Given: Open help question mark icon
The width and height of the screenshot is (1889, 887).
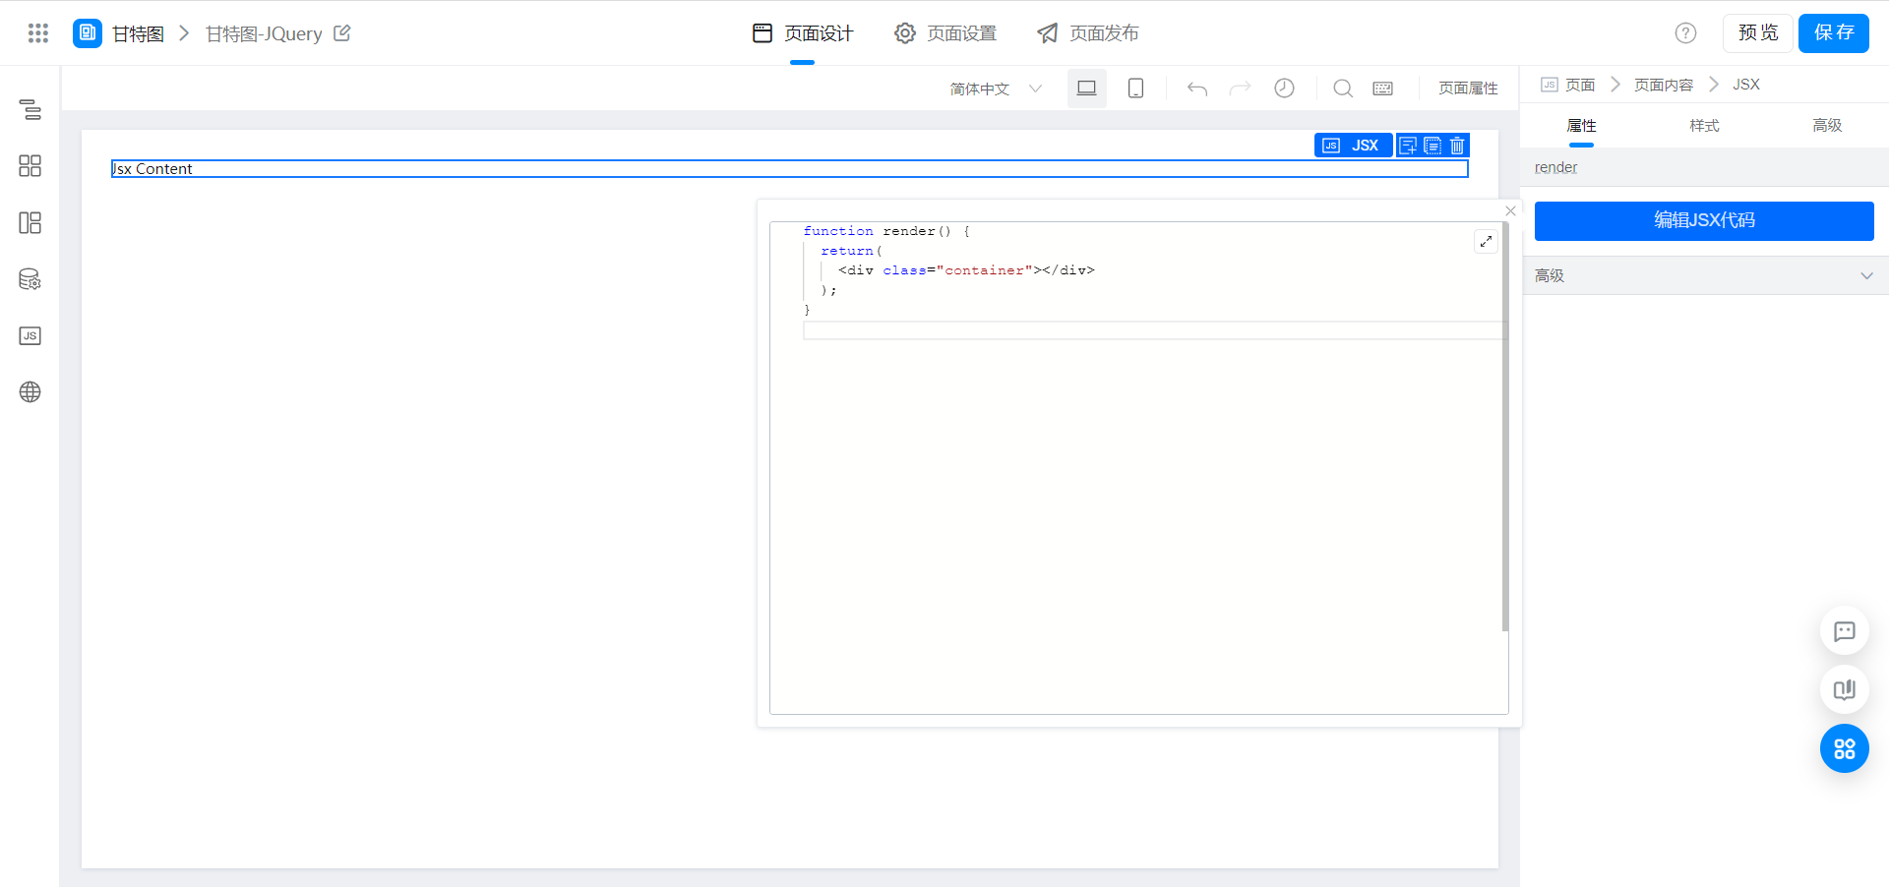Looking at the screenshot, I should (x=1685, y=33).
